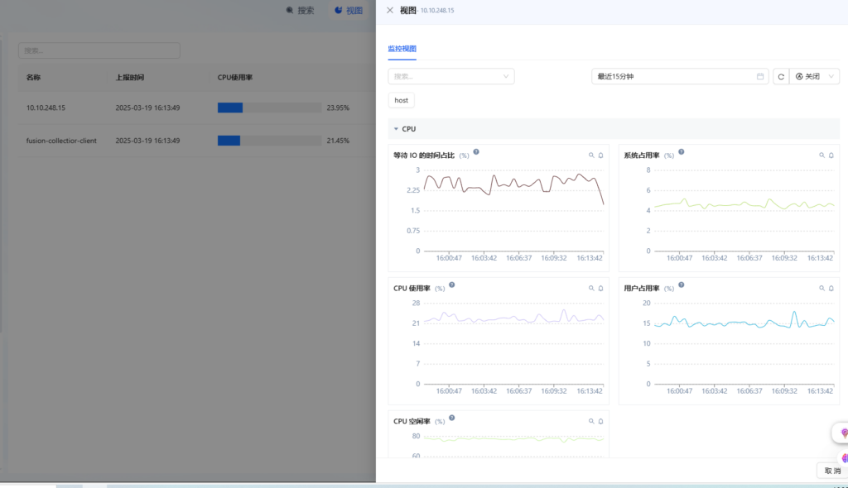Image resolution: width=848 pixels, height=488 pixels.
Task: Set alert bell on CPU 空闲率 chart
Action: click(x=601, y=421)
